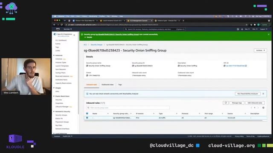Open the Bookmarks menu in macOS menu bar
Viewport: 273px width, 153px height.
93,16
